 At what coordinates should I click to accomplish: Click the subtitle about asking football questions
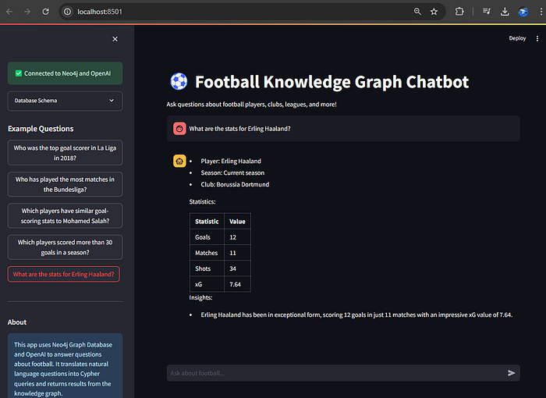pos(251,105)
